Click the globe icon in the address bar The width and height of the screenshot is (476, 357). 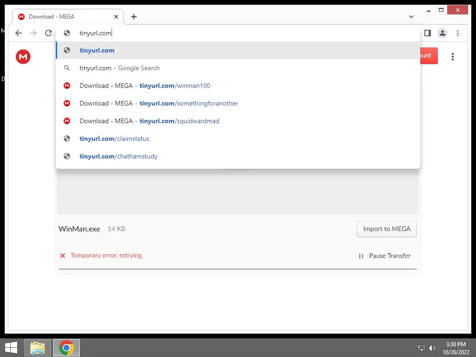(67, 33)
